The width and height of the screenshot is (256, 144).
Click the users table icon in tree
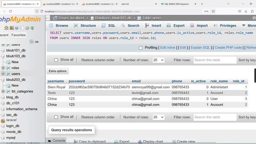coord(8,74)
